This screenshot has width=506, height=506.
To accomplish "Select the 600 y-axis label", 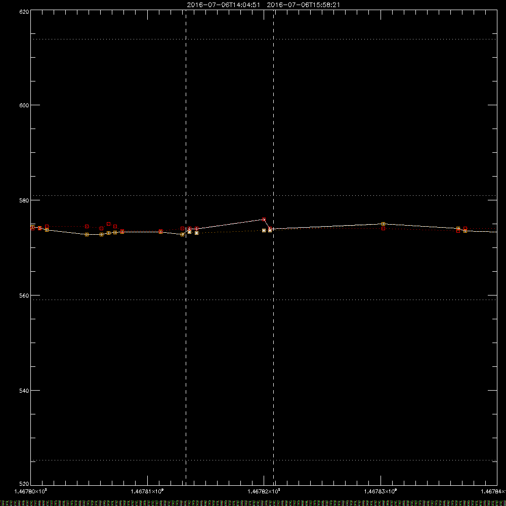I will coord(24,106).
